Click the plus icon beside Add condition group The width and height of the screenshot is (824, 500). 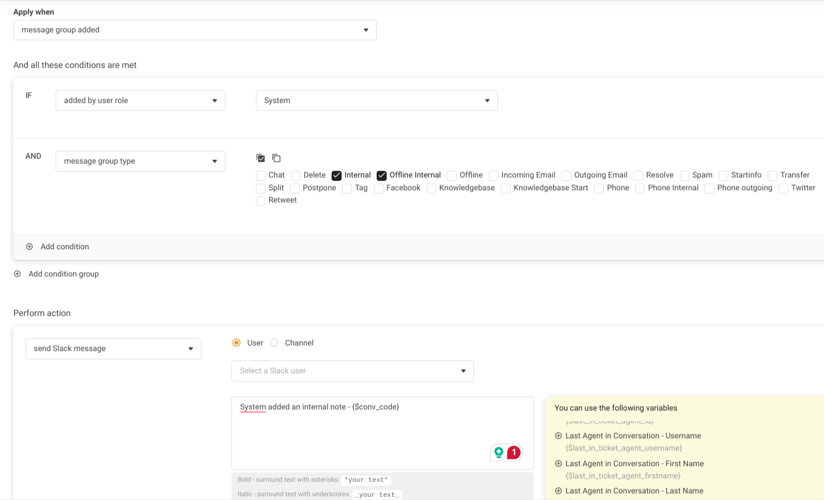click(x=17, y=274)
